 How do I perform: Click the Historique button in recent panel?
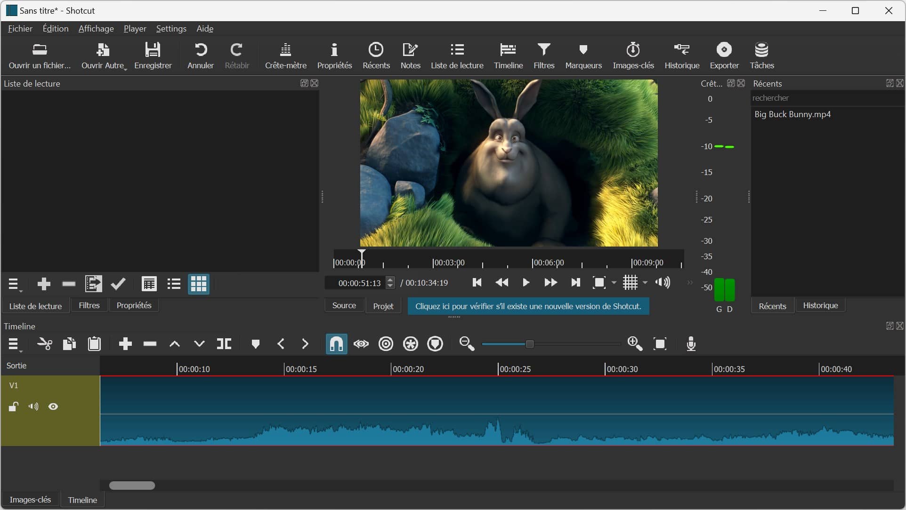point(821,305)
